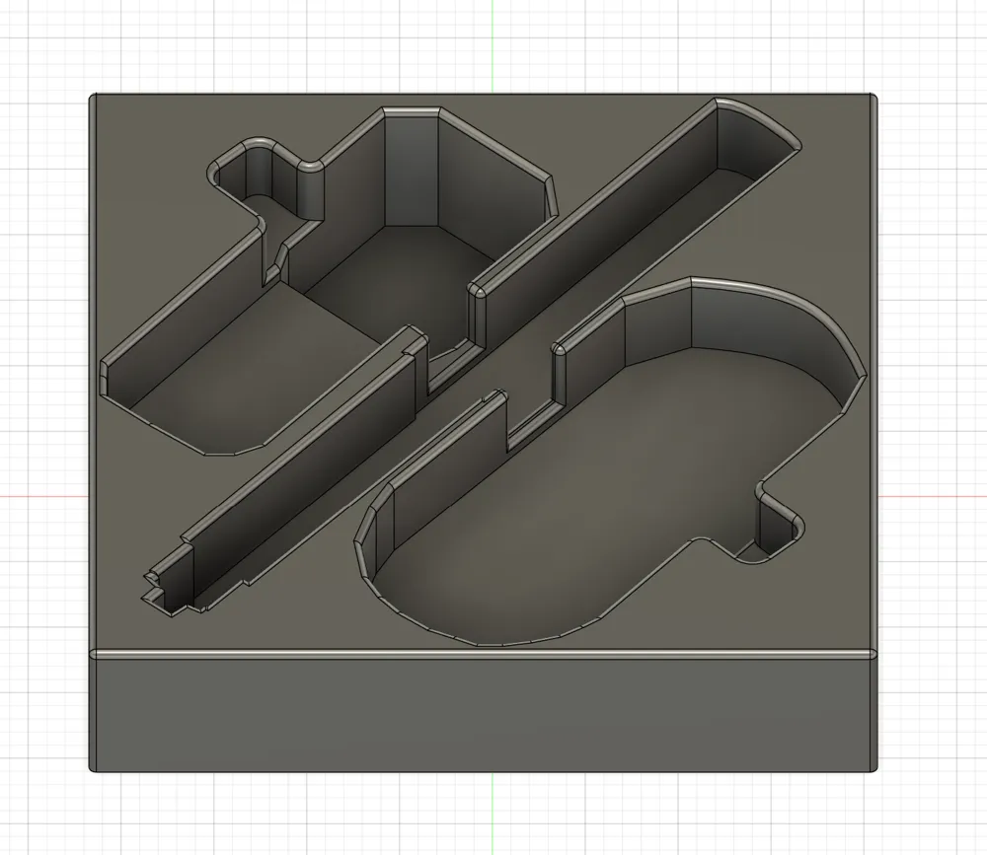Screen dimensions: 987x855
Task: Select the bottom edge of the front face
Action: pos(484,771)
